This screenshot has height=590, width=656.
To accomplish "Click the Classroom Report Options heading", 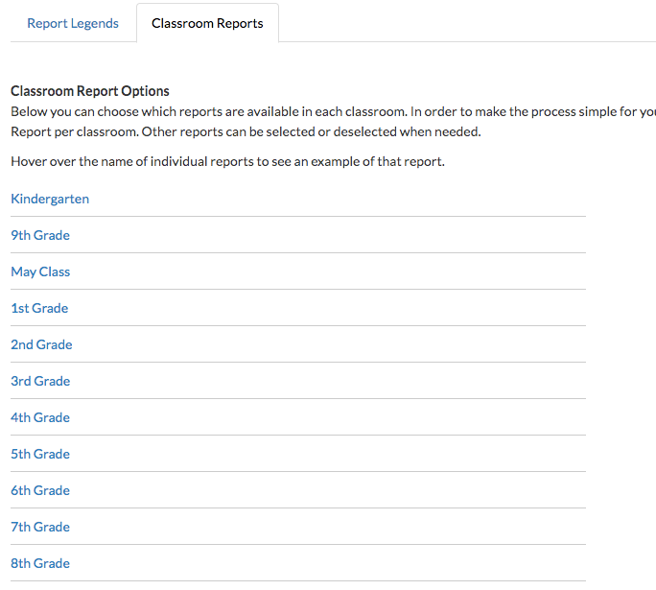I will [90, 91].
